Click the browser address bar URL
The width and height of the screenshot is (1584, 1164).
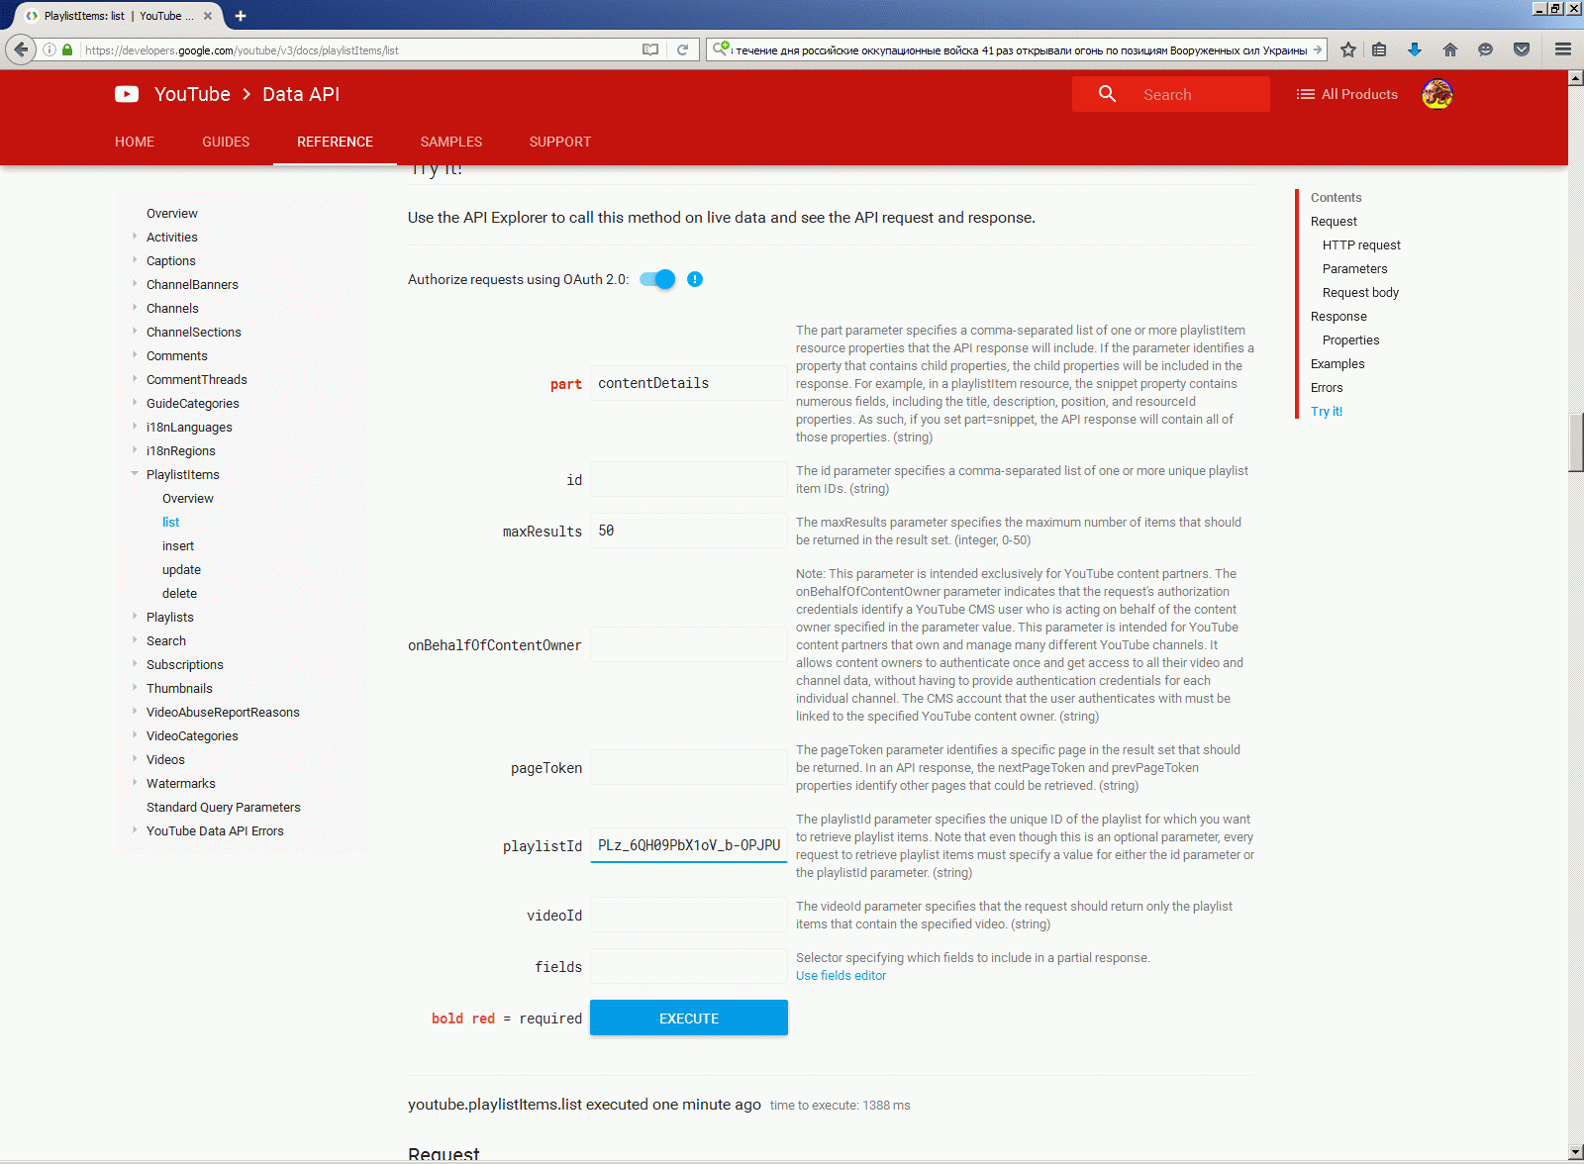tap(242, 49)
